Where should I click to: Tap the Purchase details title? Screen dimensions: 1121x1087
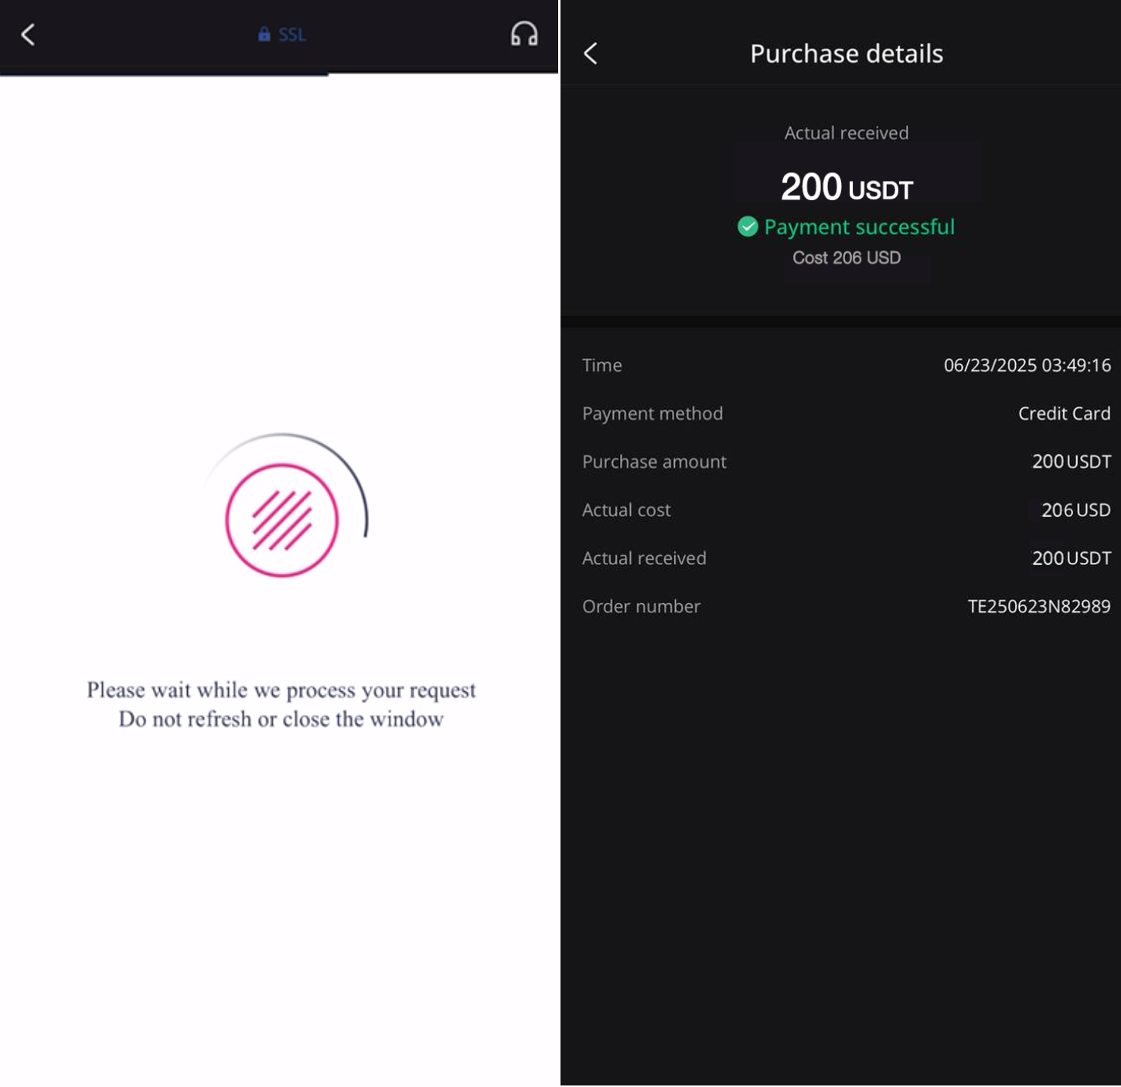point(847,53)
